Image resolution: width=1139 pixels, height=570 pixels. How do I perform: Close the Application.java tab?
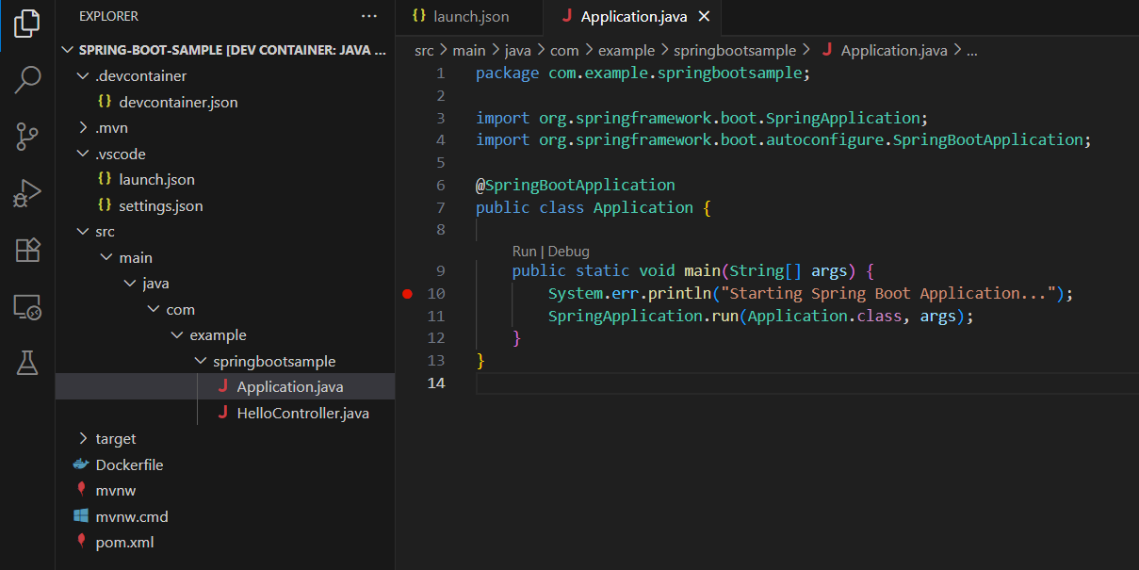tap(703, 16)
